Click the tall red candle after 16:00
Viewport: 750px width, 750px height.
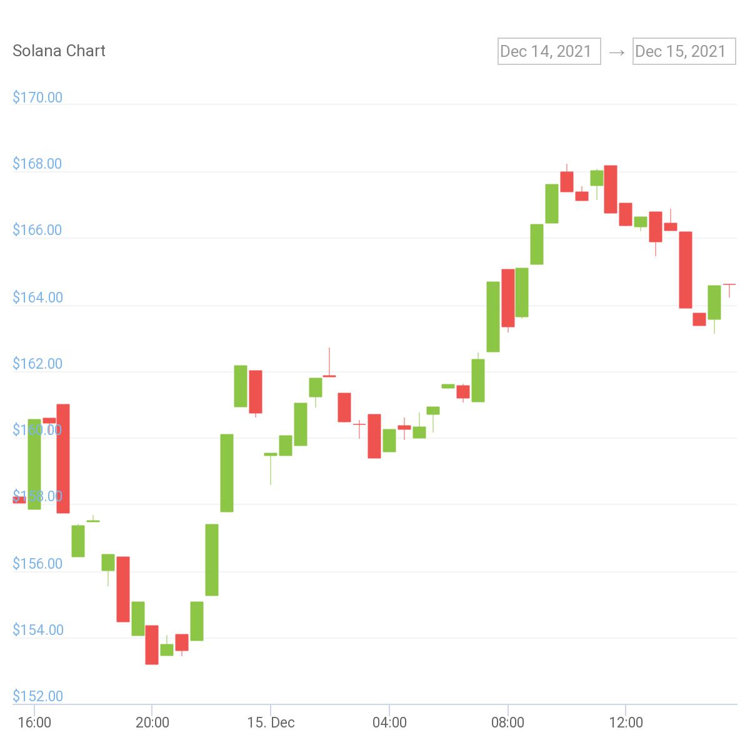tap(63, 459)
